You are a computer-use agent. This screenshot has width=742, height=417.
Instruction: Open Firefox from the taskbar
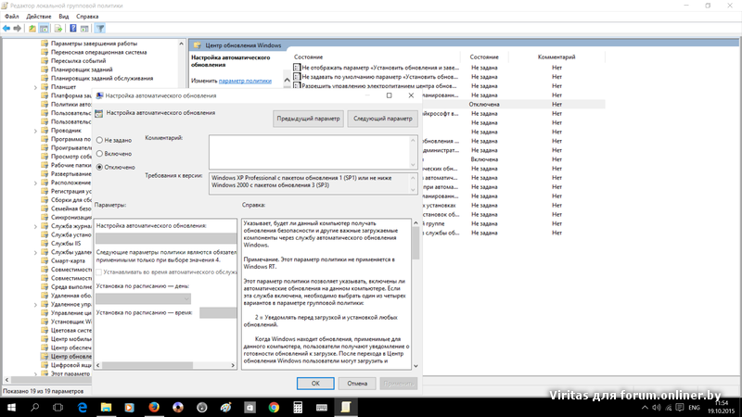[154, 407]
